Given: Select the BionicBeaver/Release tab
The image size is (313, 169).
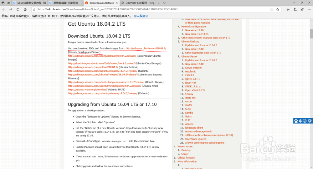Looking at the screenshot, I should click(101, 3).
